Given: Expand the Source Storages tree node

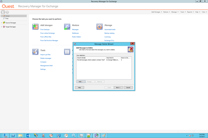Looking at the screenshot, I should 1,23.
